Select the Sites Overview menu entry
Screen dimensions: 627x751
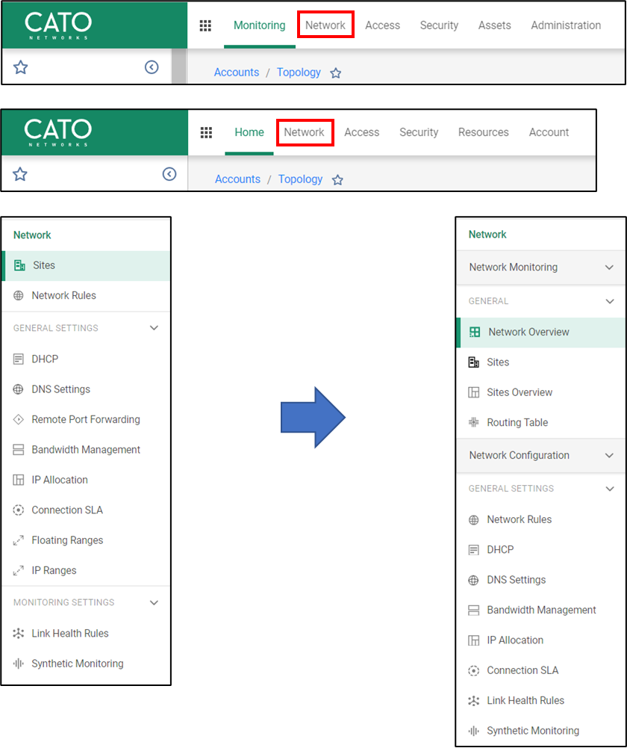coord(520,392)
